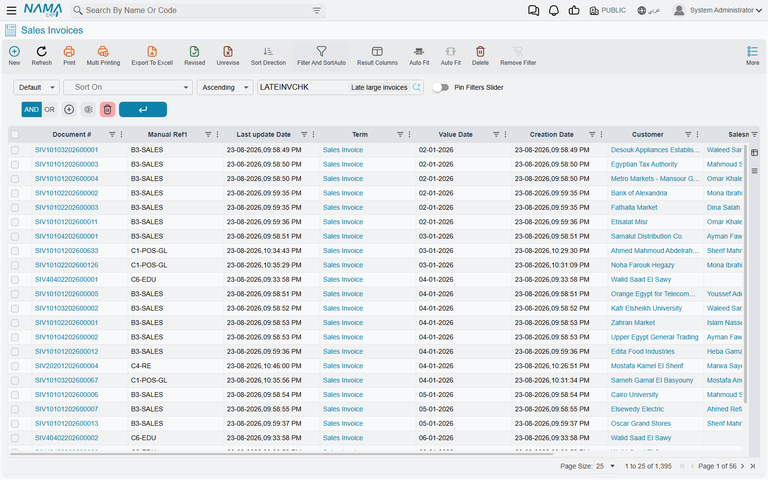Open Term column menu dots
Image resolution: width=768 pixels, height=480 pixels.
click(409, 134)
